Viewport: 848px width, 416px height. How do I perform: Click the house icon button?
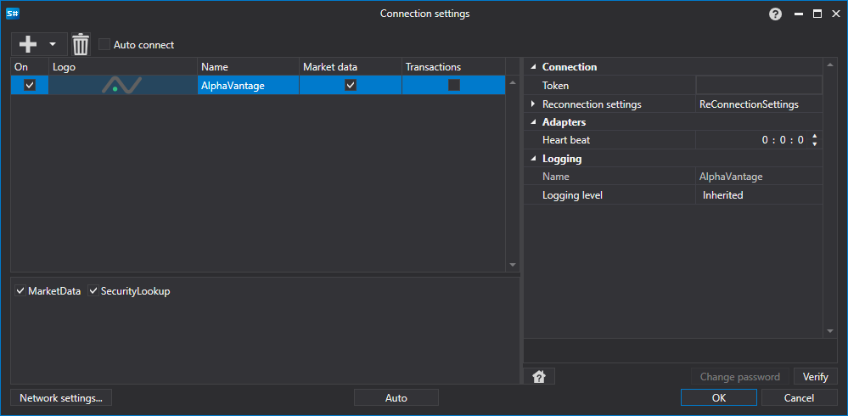click(539, 376)
